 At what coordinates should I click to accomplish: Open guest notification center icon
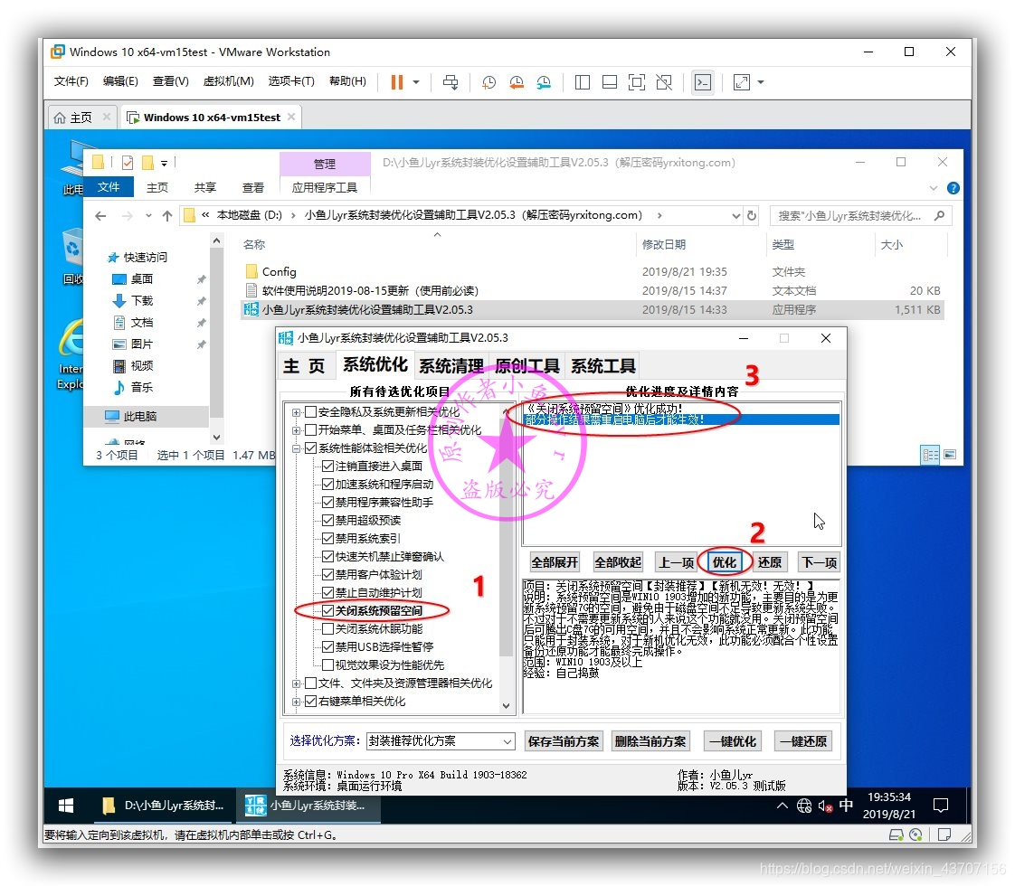[x=941, y=806]
